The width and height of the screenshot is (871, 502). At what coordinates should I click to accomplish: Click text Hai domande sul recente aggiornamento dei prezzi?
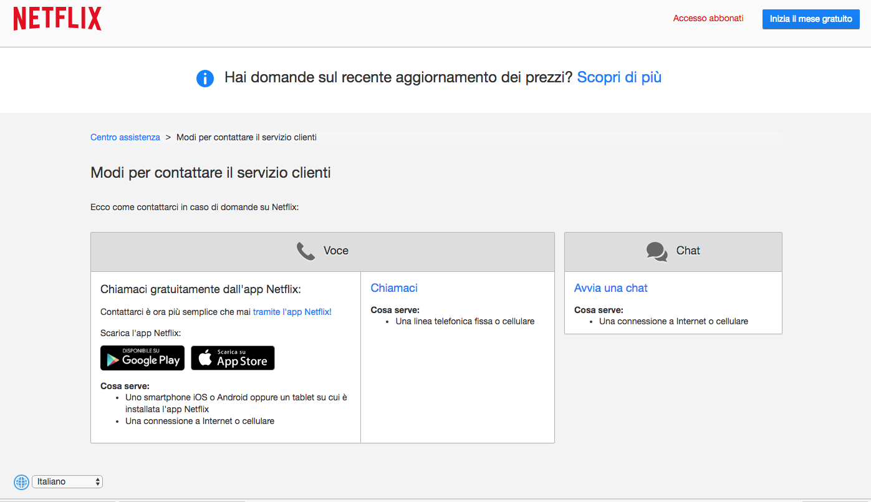coord(398,77)
